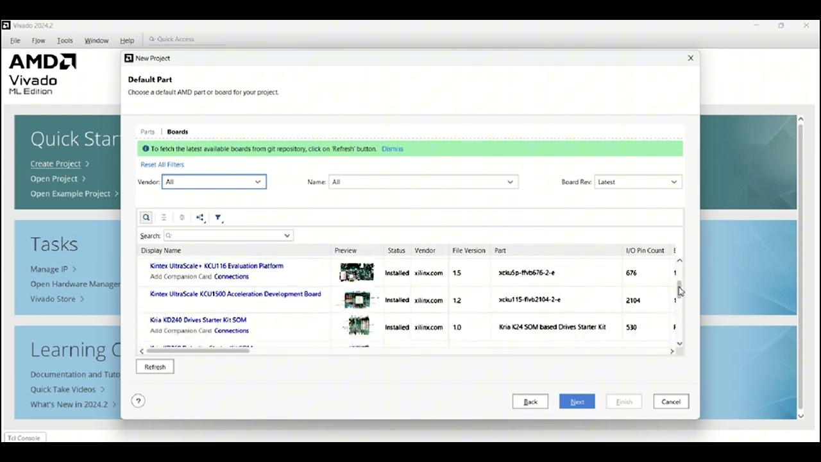Select Kintex UltraScale KCU1500 Acceleration Development Board
The height and width of the screenshot is (462, 821).
(x=235, y=294)
